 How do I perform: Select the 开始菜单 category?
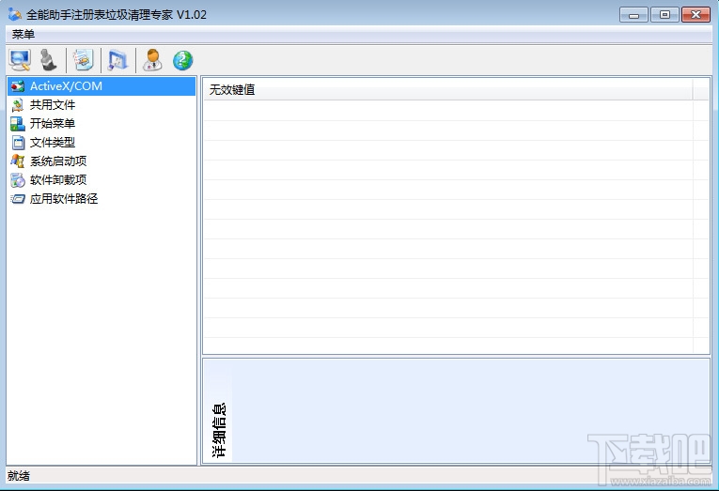point(102,124)
